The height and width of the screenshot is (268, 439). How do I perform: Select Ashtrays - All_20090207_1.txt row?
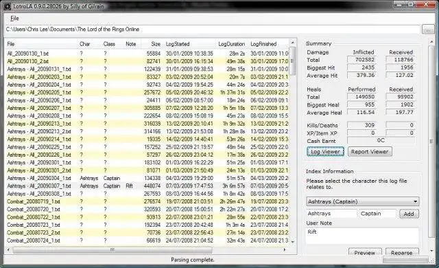coord(147,108)
